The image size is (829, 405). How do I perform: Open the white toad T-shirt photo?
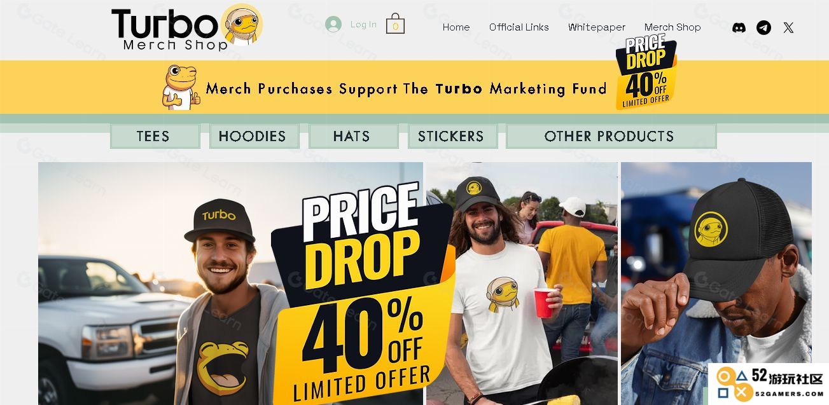[522, 284]
